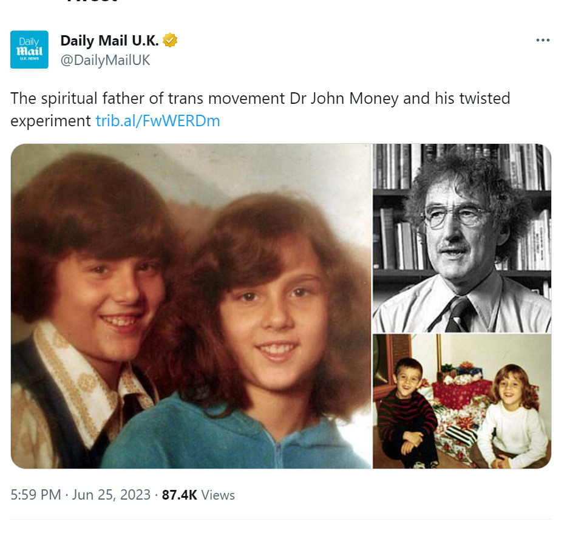Click the Views label
Image resolution: width=567 pixels, height=533 pixels.
pos(218,495)
